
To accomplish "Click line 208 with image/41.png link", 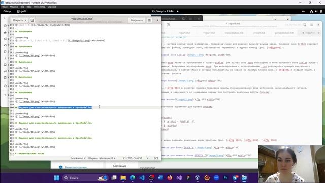I will click(35, 132).
